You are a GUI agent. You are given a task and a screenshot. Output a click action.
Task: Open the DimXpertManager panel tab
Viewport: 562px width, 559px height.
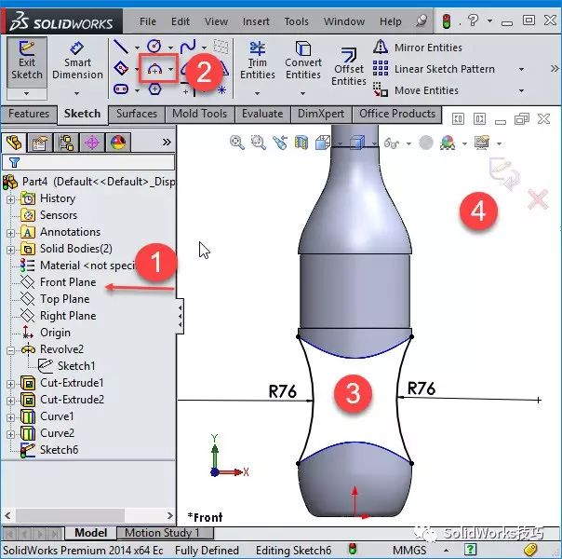click(92, 143)
